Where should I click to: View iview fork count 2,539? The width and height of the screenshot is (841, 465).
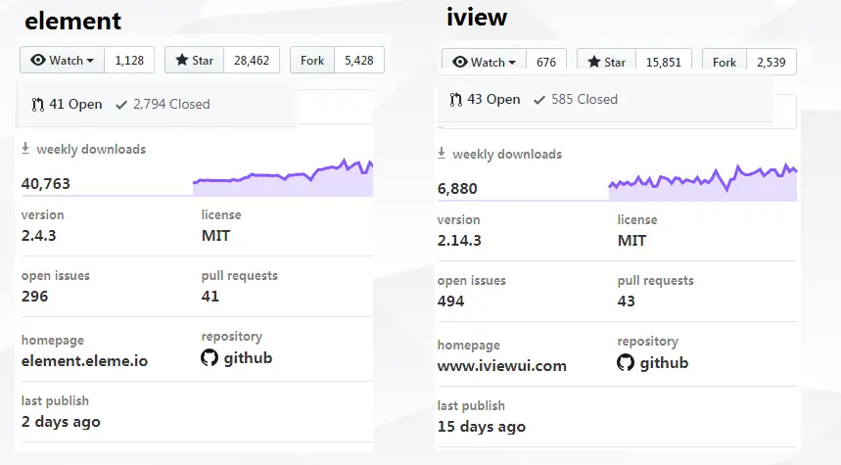[771, 61]
